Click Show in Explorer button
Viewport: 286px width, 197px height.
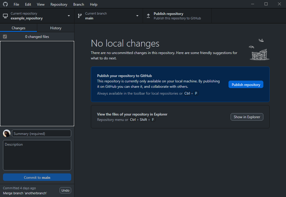coord(247,117)
